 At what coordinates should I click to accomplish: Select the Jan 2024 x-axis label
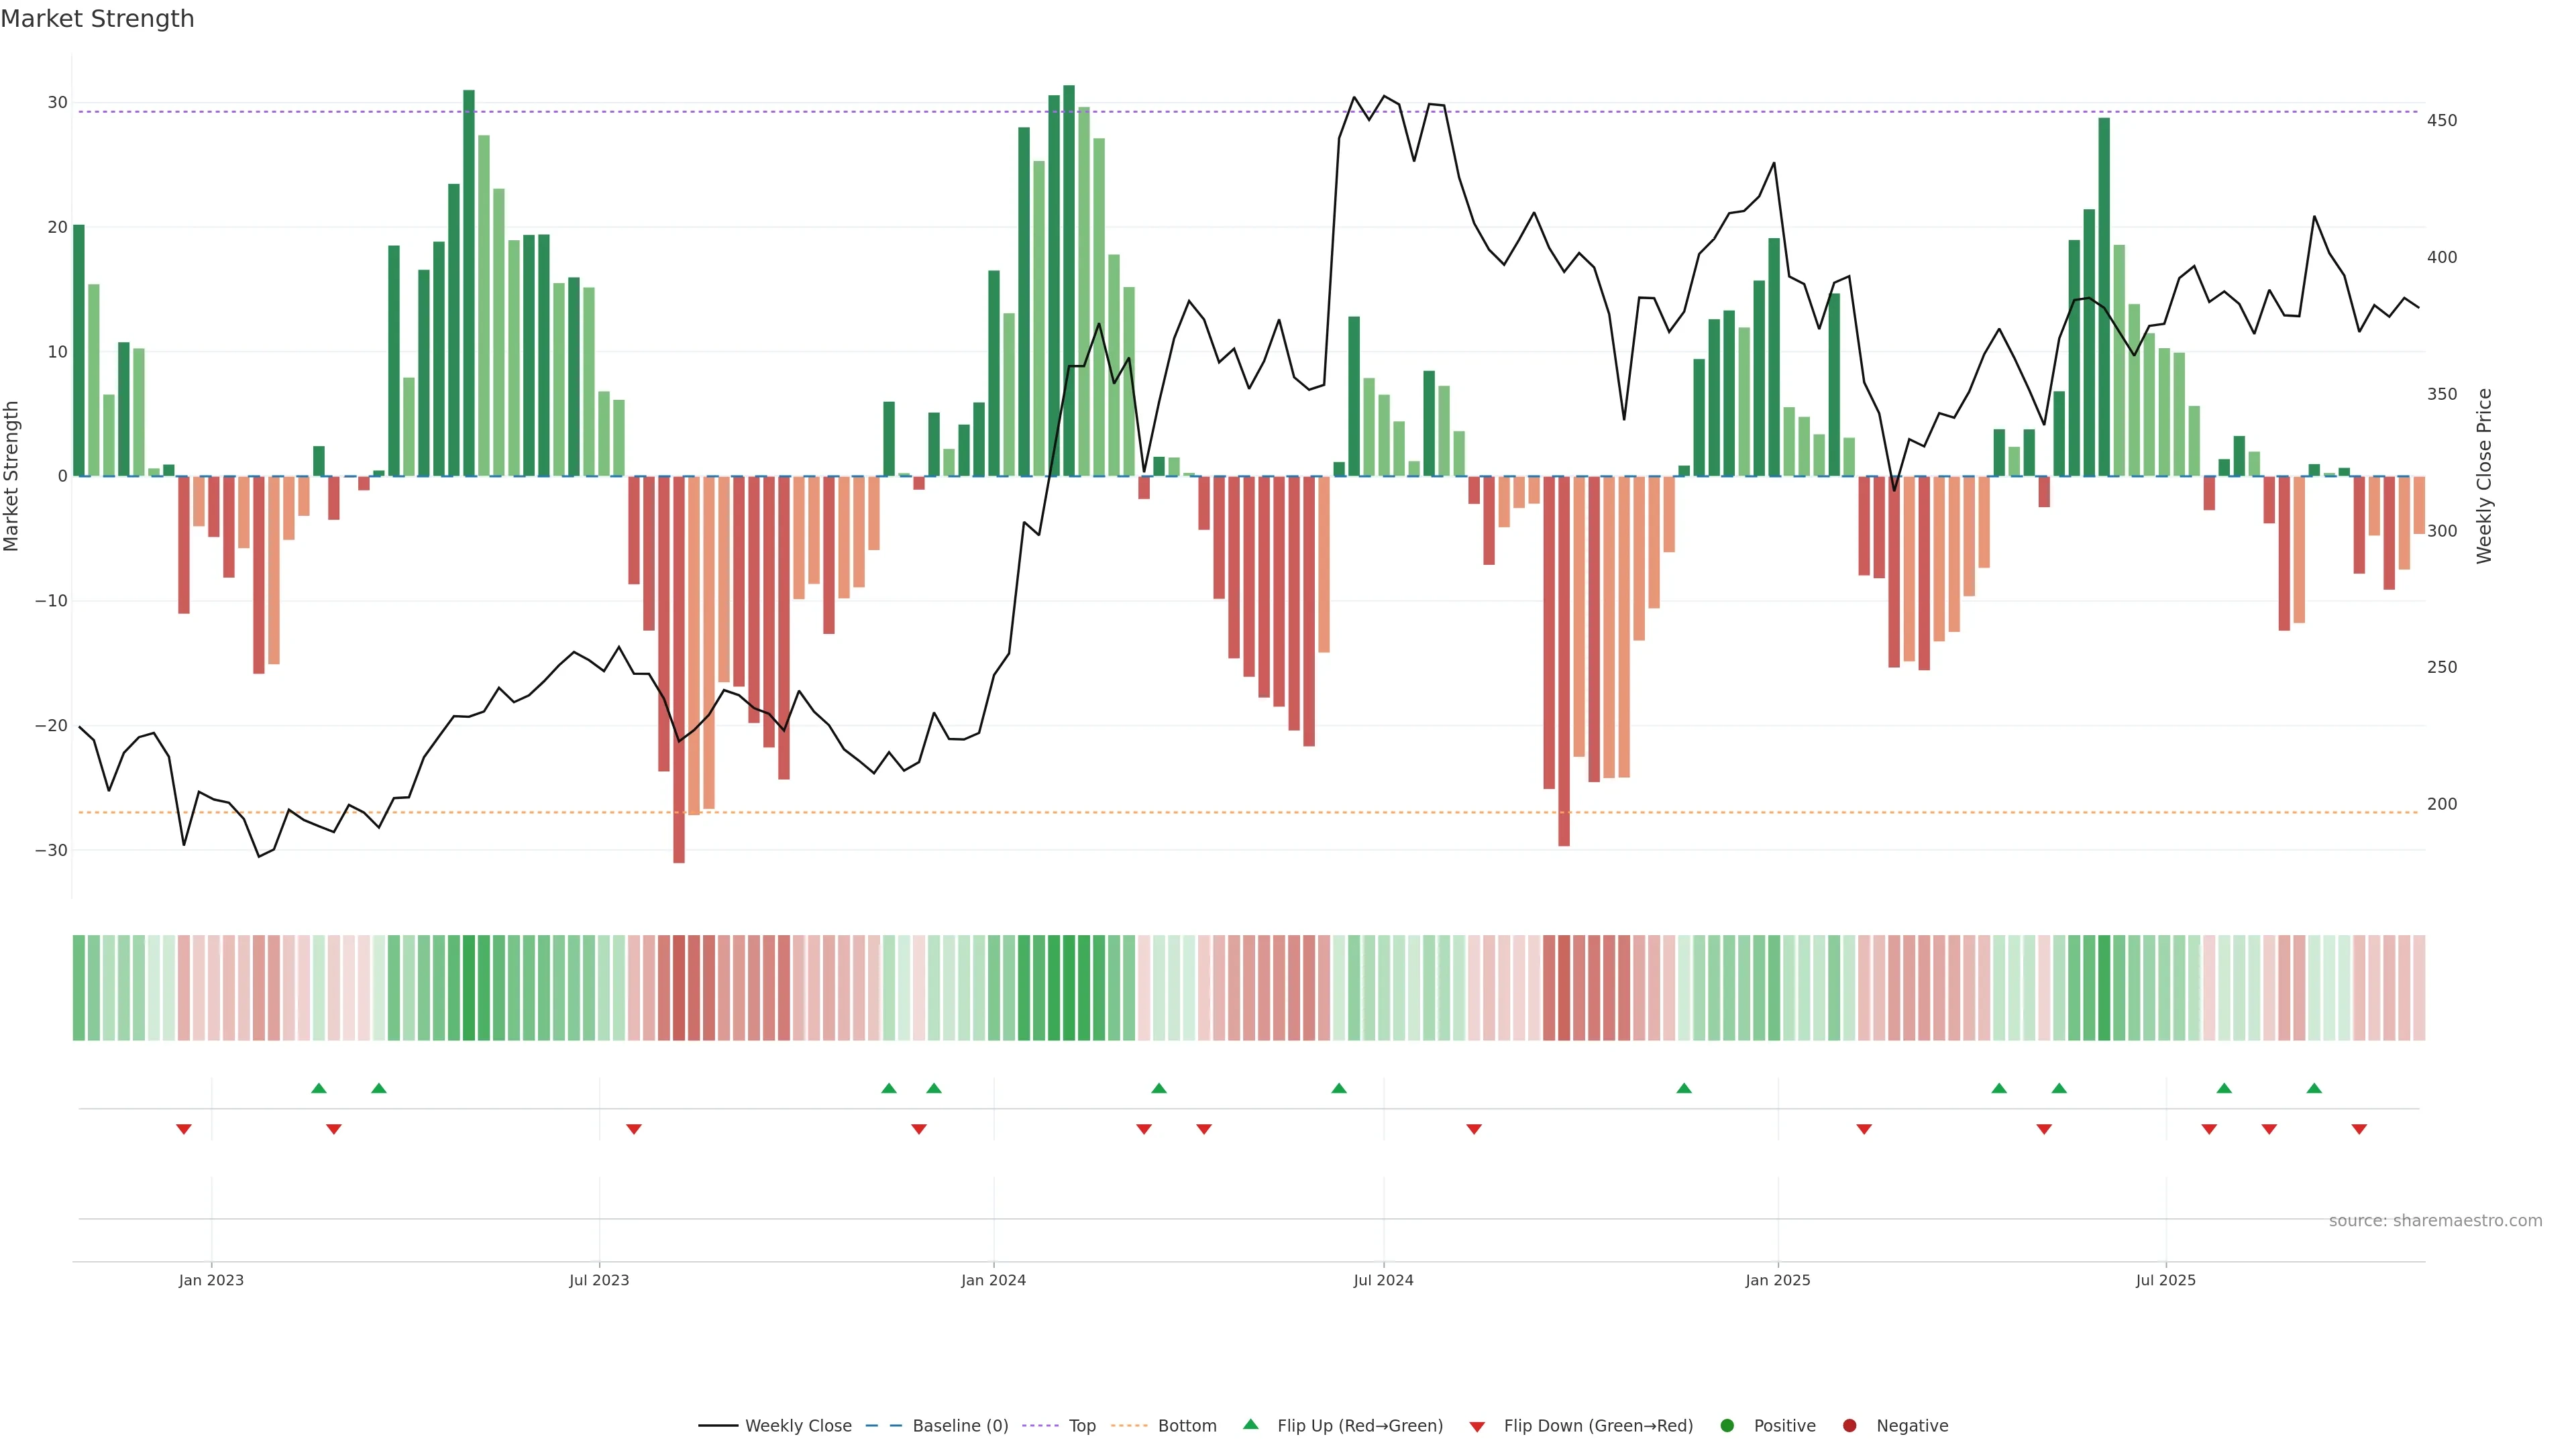point(993,1280)
